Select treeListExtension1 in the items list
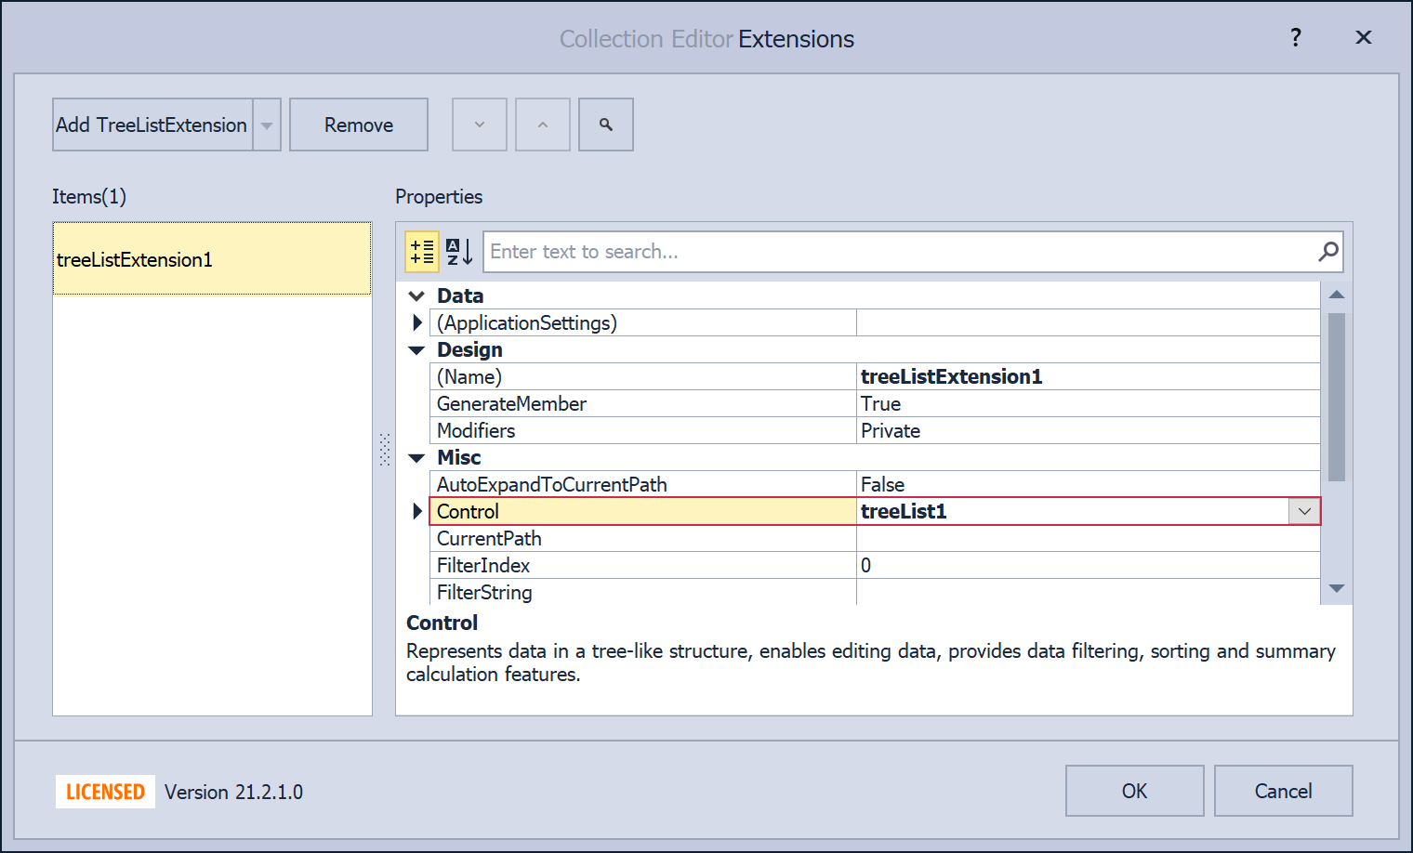This screenshot has height=853, width=1413. click(212, 259)
